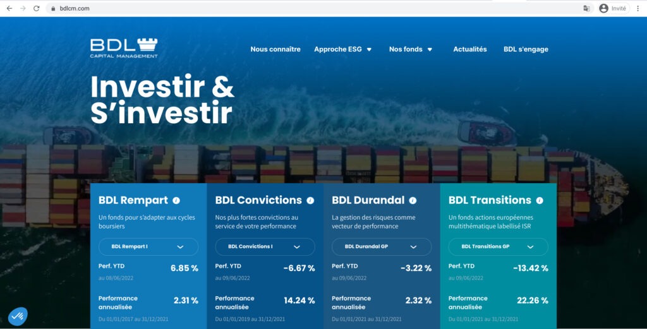Open the translate page icon
Viewport: 647px width, 329px height.
click(586, 8)
